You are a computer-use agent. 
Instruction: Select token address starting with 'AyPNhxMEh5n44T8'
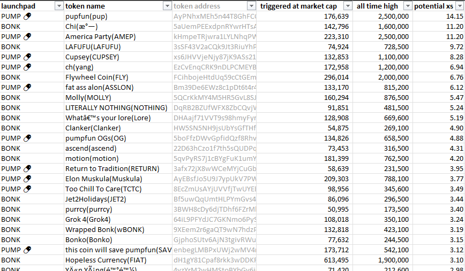[214, 16]
